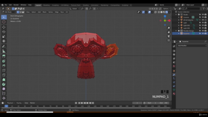Open the Marker menu in timeline
Viewport: 208px width, 117px height.
(x=32, y=103)
